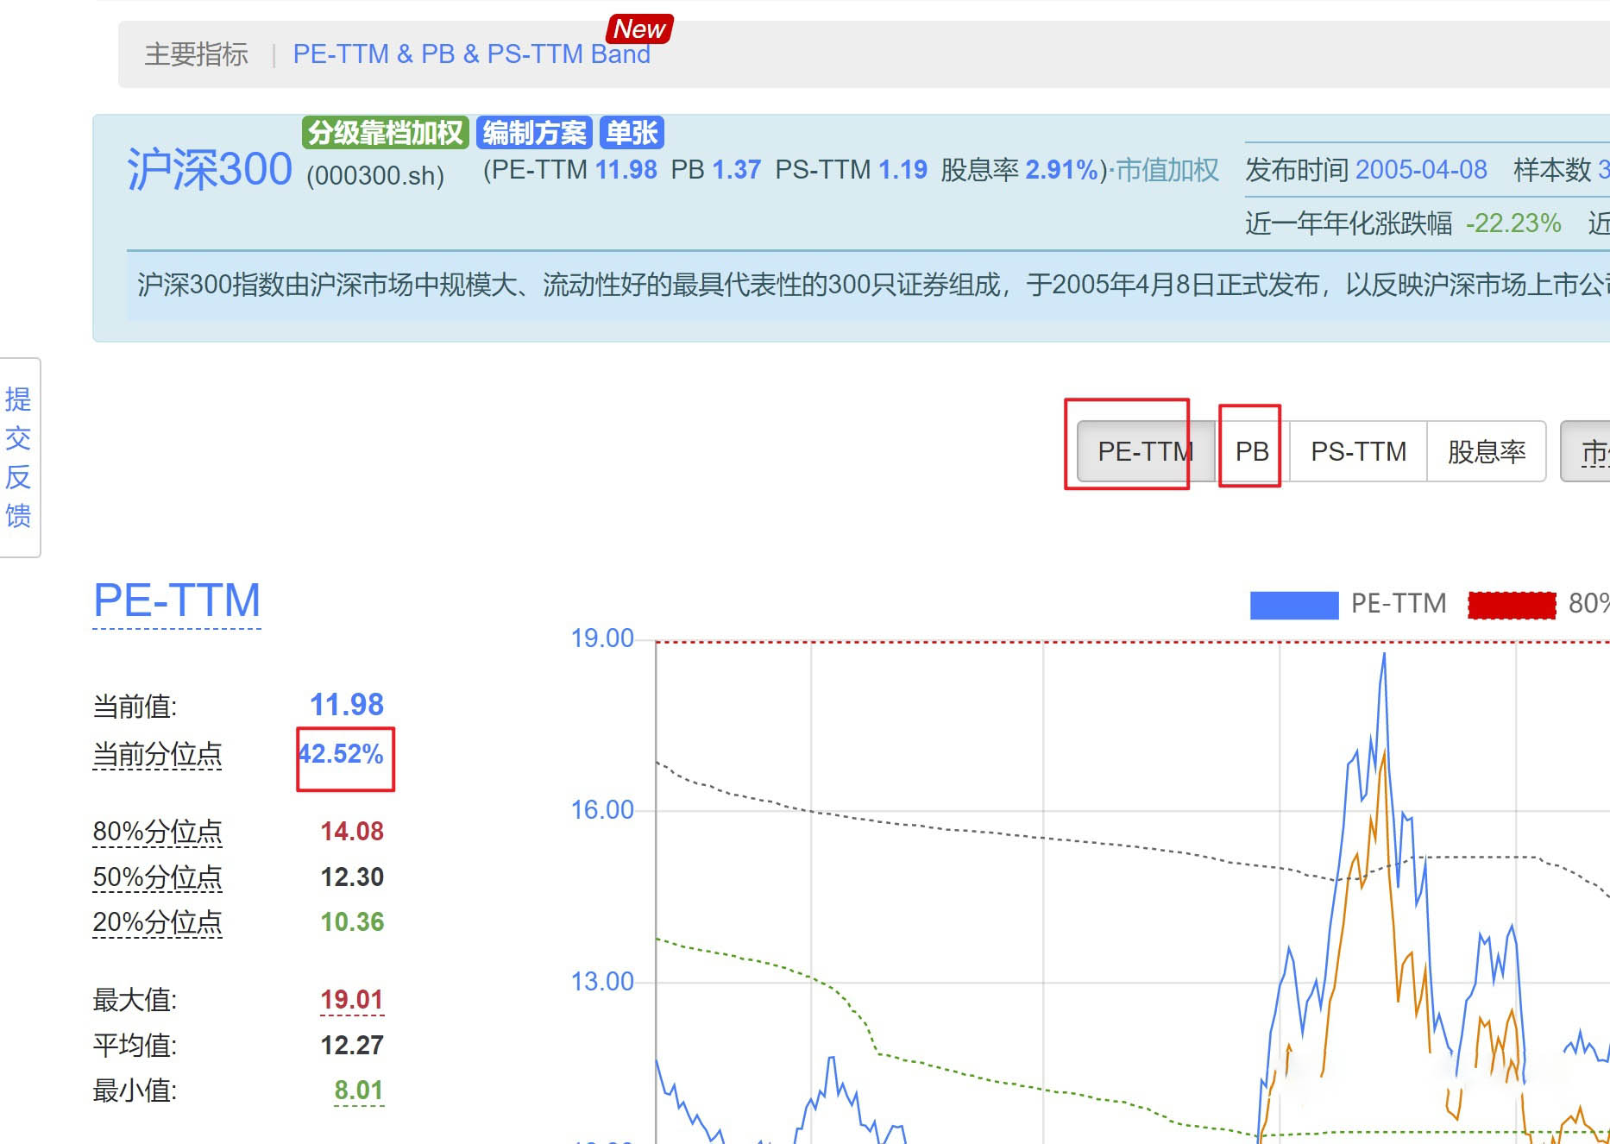The width and height of the screenshot is (1610, 1144).
Task: Click the 分级靠档加权 green badge
Action: (x=385, y=133)
